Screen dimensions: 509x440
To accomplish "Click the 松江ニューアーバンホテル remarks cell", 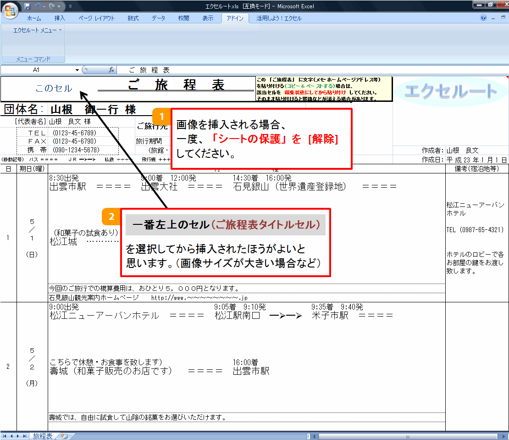I will (x=475, y=209).
